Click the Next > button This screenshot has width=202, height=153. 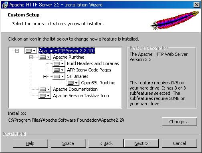(x=141, y=143)
